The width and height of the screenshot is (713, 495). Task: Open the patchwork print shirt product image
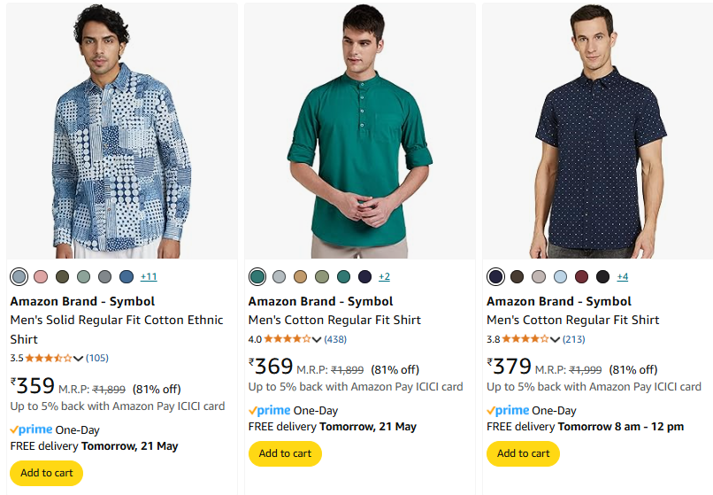121,131
